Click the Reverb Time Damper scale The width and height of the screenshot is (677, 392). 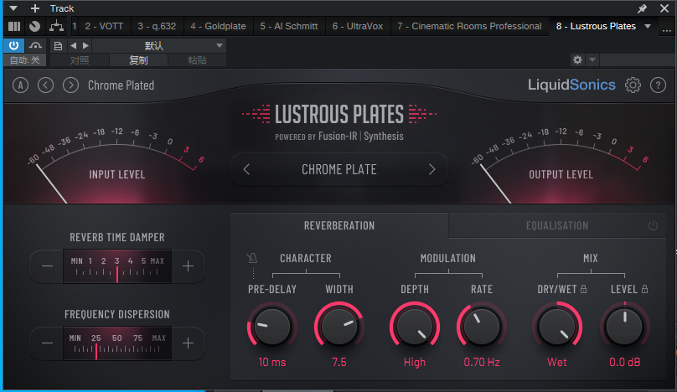tap(117, 266)
